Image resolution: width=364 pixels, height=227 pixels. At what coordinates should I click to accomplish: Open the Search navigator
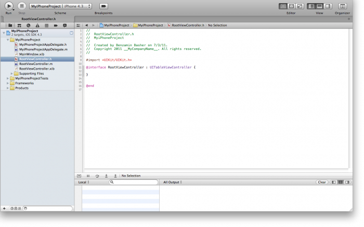coord(28,25)
